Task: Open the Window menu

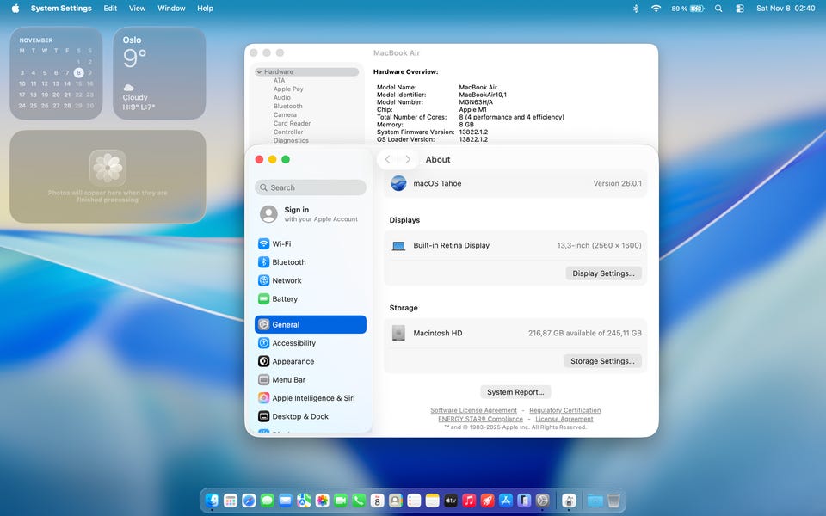Action: point(171,9)
